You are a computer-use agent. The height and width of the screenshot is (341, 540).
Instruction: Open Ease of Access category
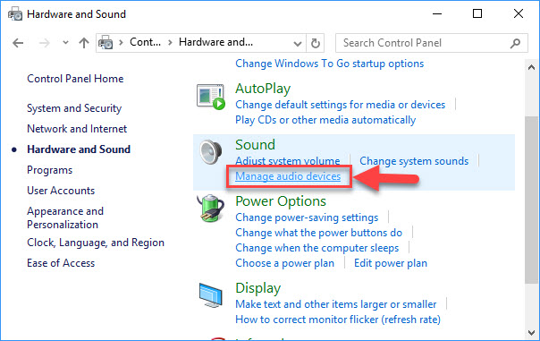point(61,263)
